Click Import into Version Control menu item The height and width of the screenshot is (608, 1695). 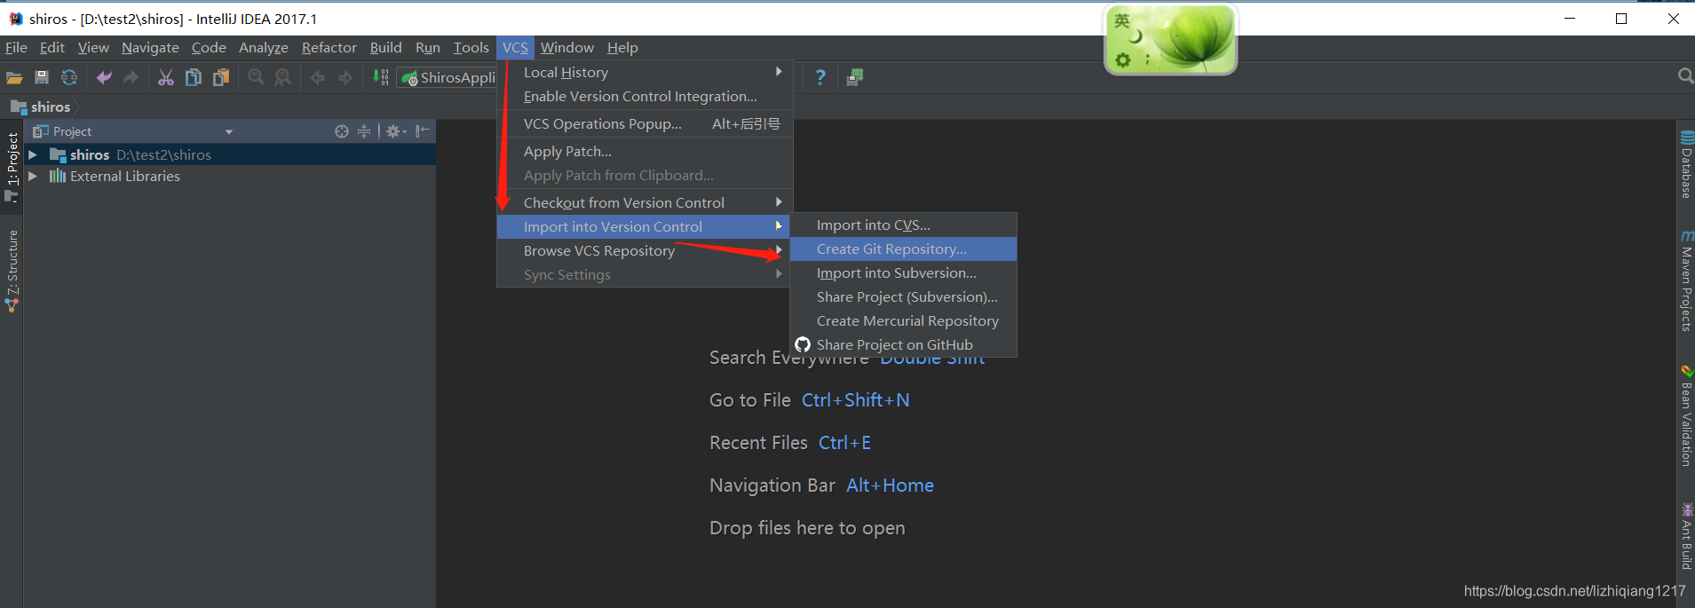pyautogui.click(x=645, y=226)
